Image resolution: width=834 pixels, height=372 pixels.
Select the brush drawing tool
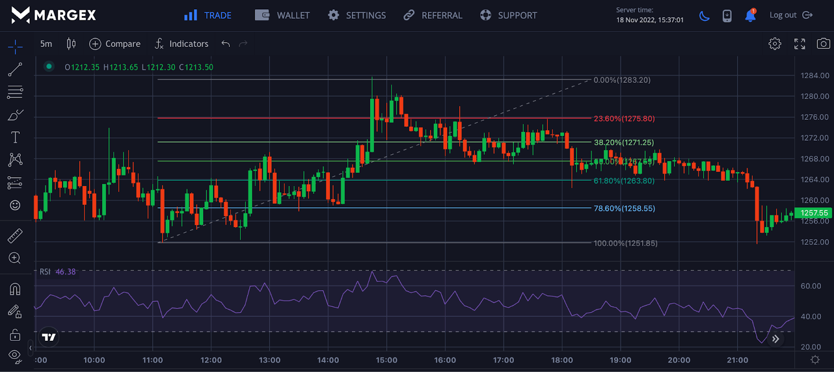click(x=15, y=115)
